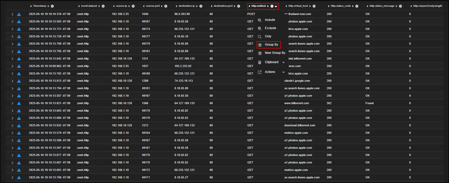Expand the row with 302 Found status
The width and height of the screenshot is (449, 183).
point(12,103)
